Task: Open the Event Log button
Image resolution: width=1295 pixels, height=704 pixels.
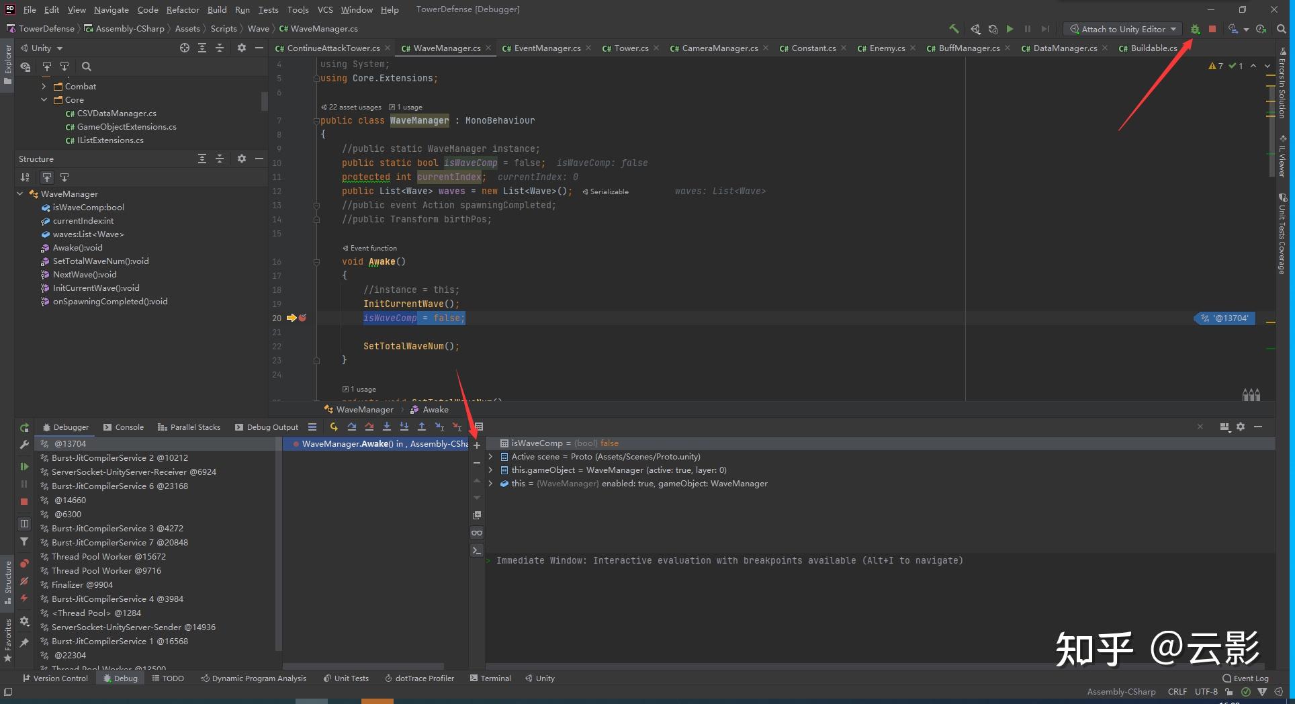Action: click(x=1245, y=678)
